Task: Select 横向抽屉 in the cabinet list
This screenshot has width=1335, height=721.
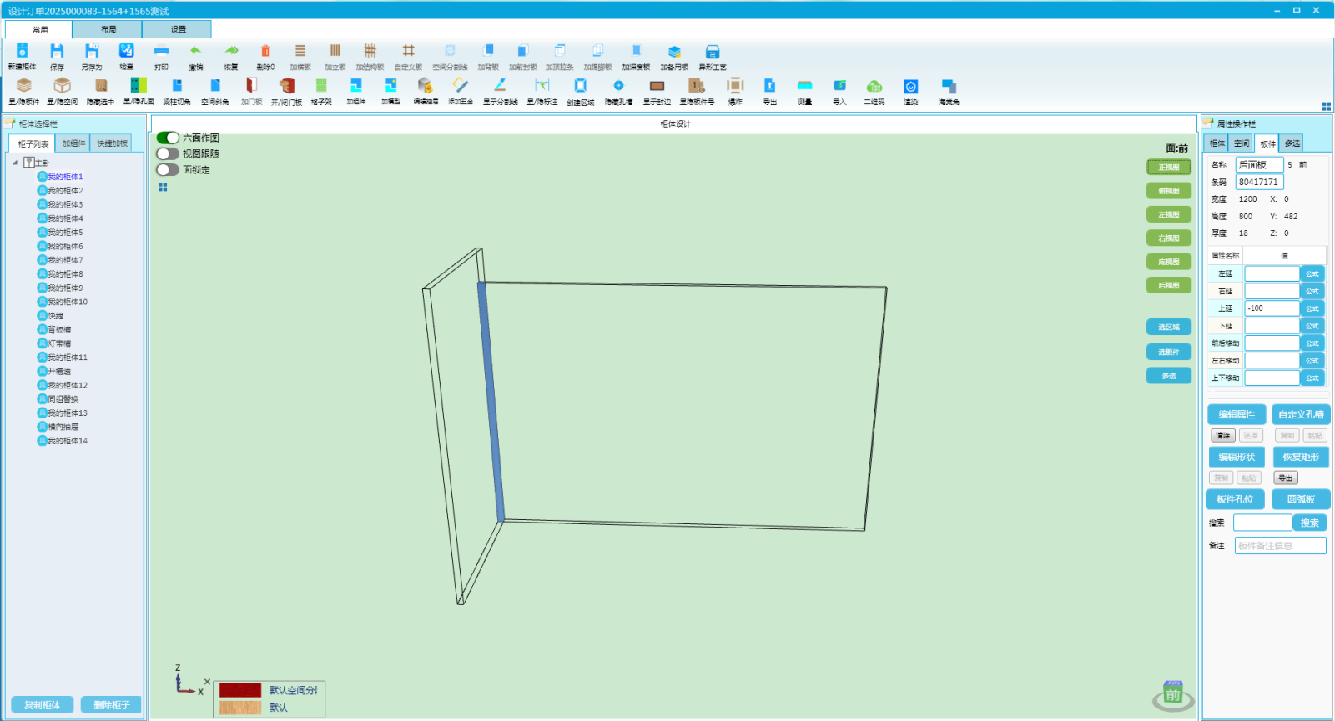Action: point(63,427)
